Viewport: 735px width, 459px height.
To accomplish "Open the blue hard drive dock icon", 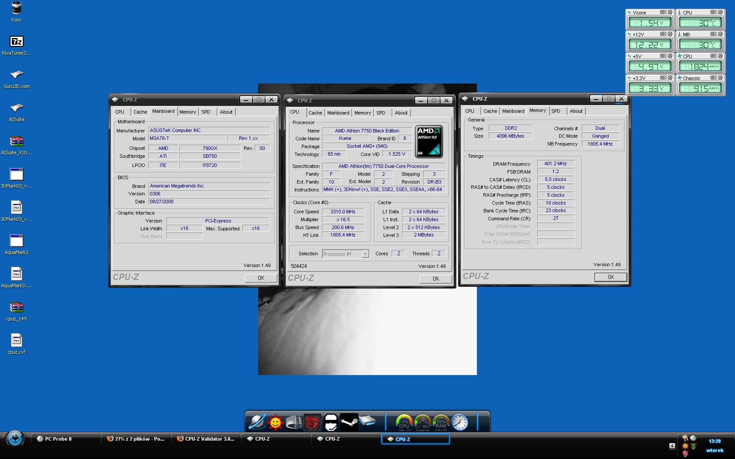I will pos(367,421).
